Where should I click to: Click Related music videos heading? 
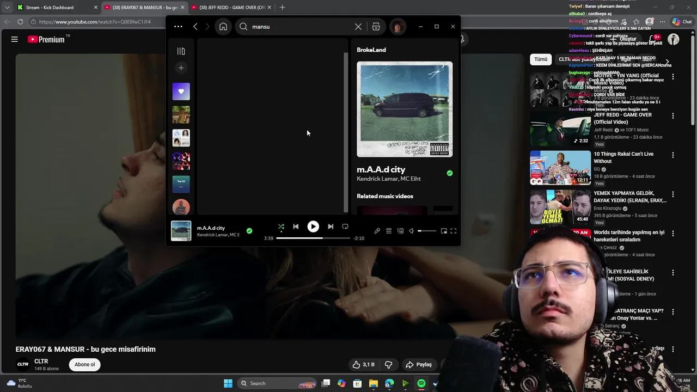pos(385,196)
